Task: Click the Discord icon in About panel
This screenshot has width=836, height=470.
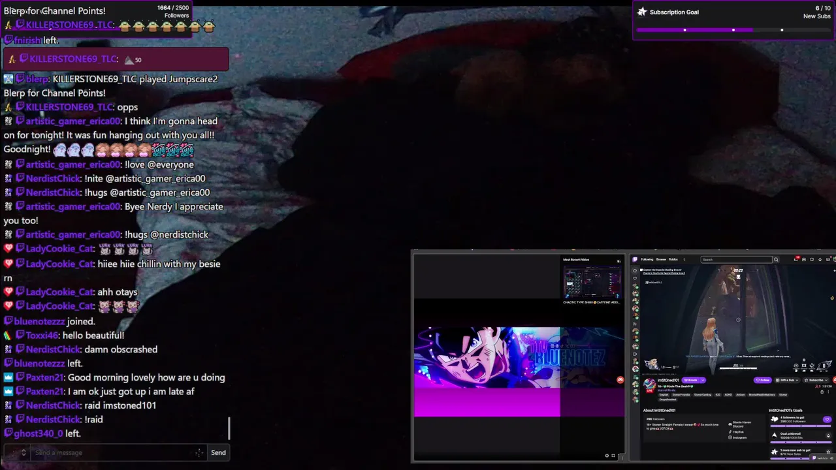Action: coord(730,424)
